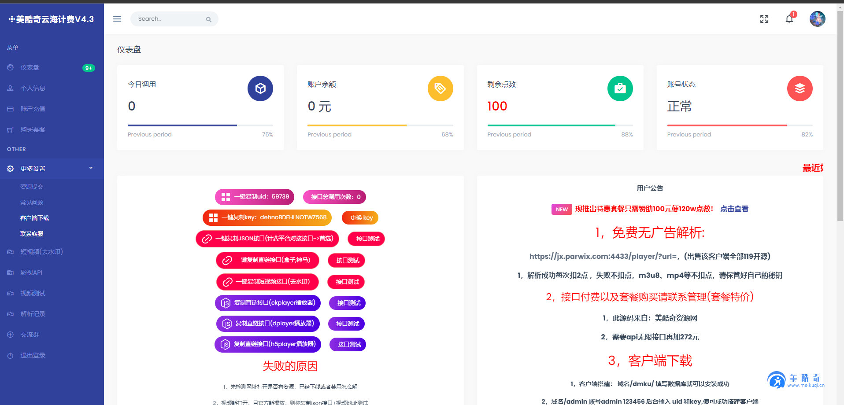Select 客户端下载 submenu item
The image size is (844, 405).
34,218
